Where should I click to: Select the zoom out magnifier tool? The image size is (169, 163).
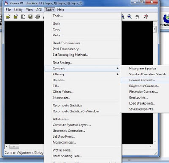click(129, 17)
